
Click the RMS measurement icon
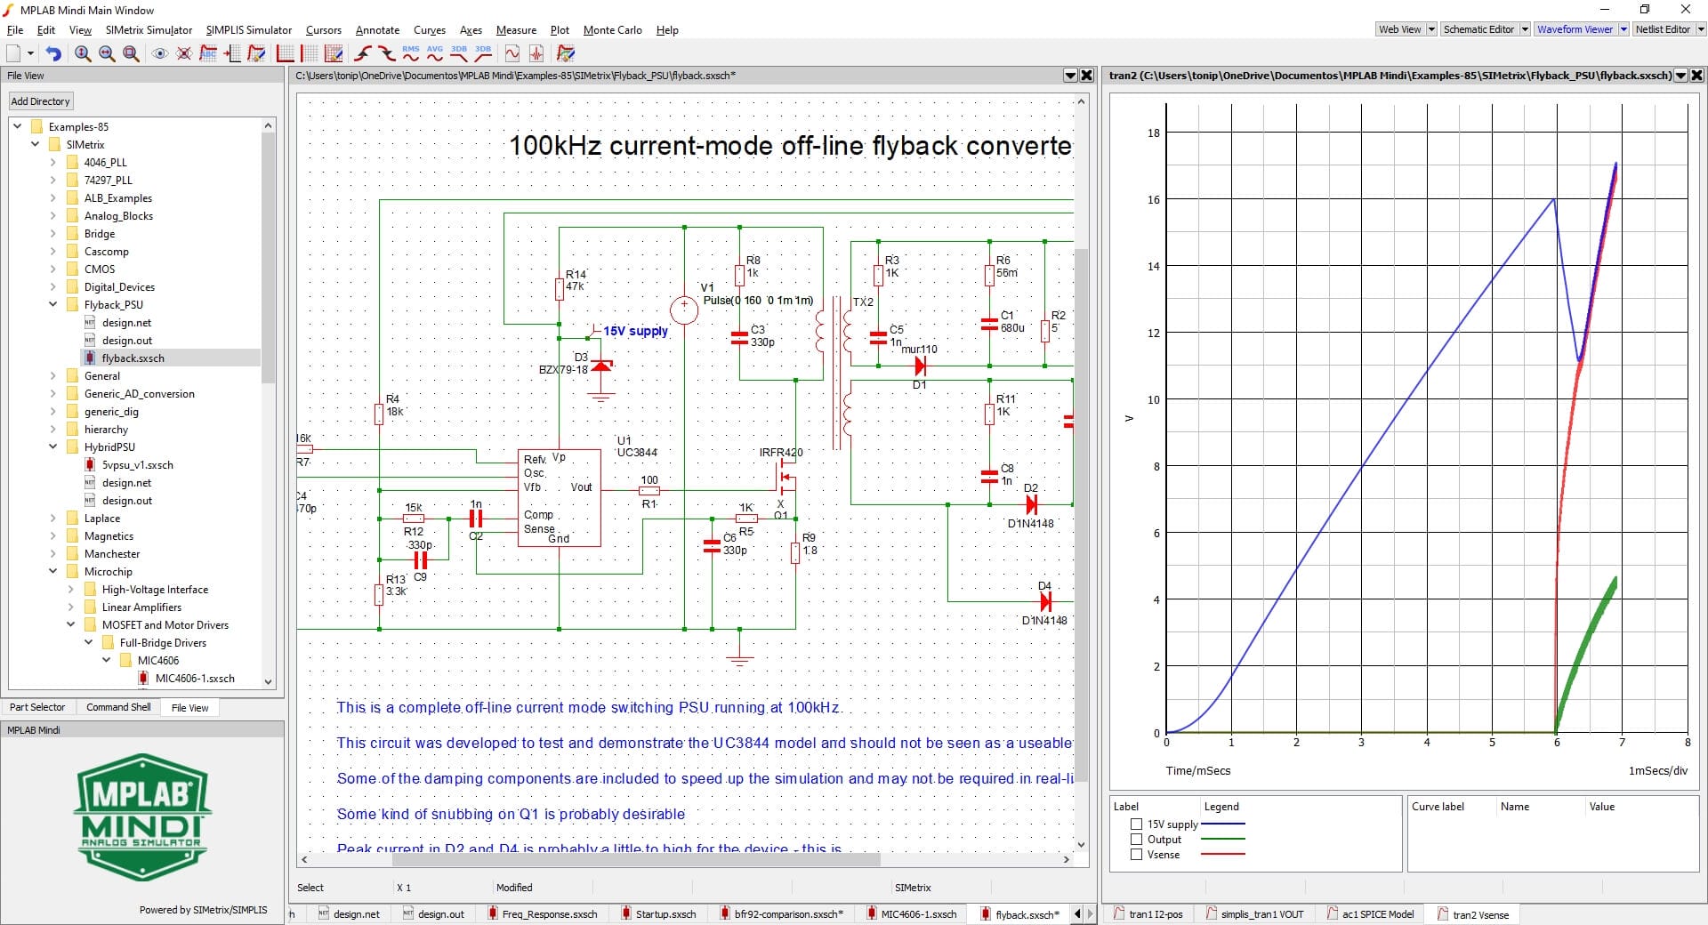click(x=410, y=54)
